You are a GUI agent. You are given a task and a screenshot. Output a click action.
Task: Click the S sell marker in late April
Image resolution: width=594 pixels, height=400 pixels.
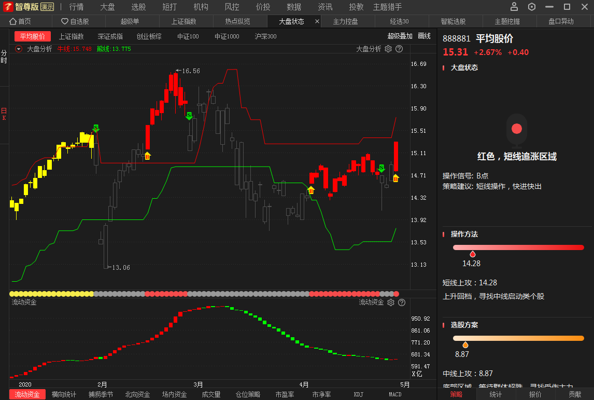point(381,168)
